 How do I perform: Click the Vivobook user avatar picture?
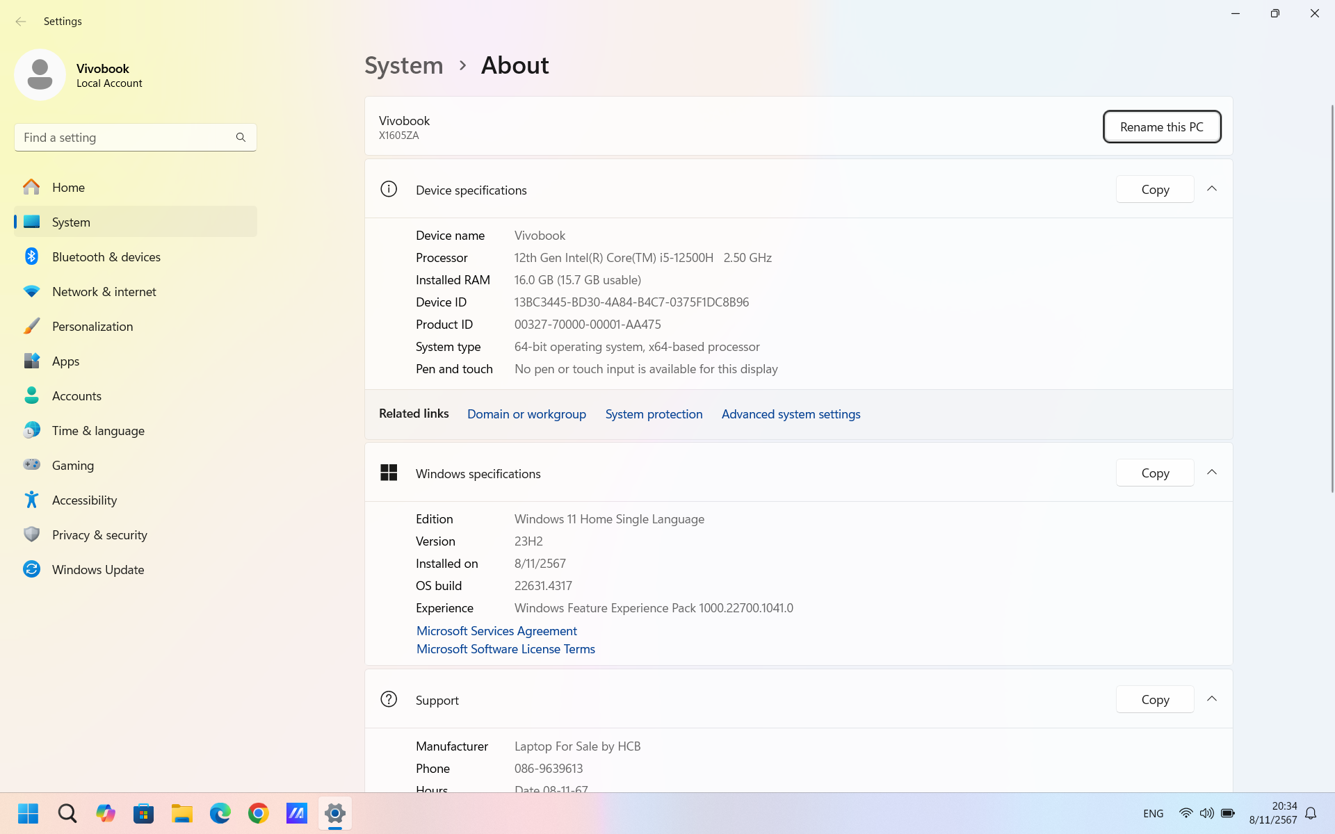[x=40, y=74]
